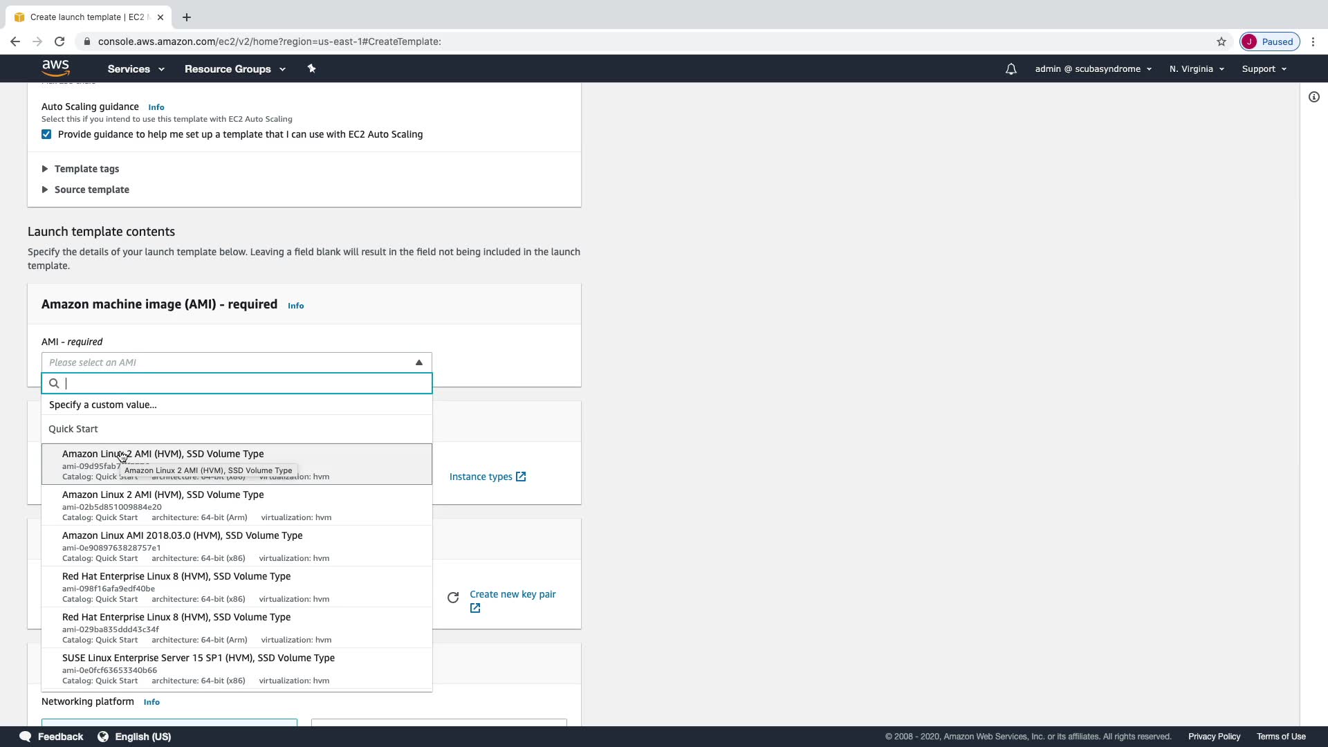Open the Resource Groups menu
1328x747 pixels.
click(x=234, y=69)
